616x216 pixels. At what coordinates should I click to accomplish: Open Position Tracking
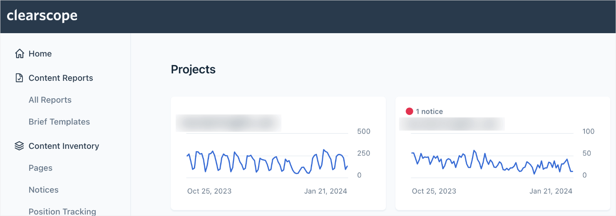[x=62, y=211]
